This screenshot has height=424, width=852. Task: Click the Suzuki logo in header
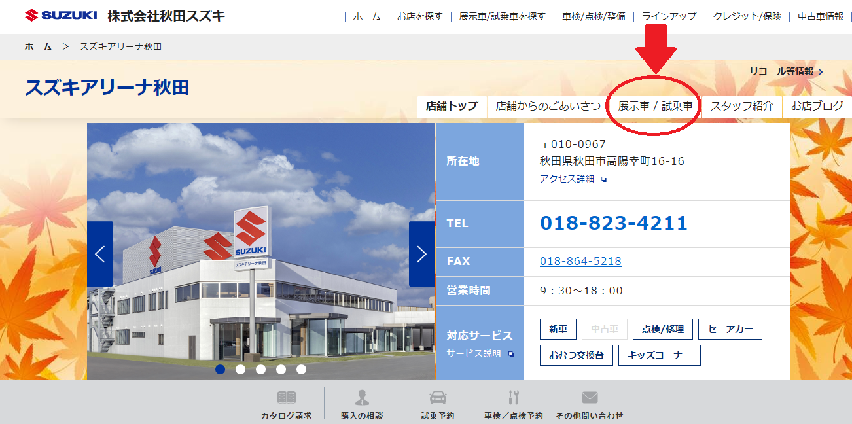(61, 15)
